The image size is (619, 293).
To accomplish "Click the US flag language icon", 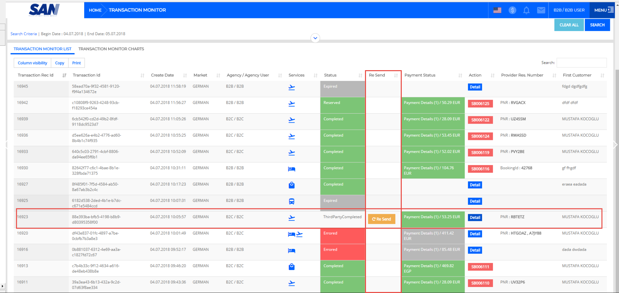I will [x=497, y=10].
